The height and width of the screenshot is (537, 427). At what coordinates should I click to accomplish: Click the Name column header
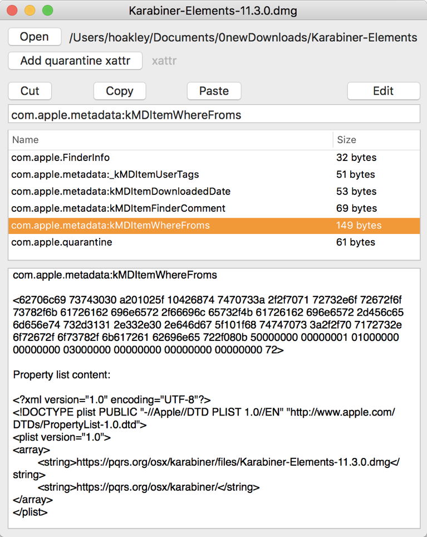25,140
